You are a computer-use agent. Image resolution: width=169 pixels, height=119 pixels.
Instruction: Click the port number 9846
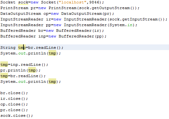click(x=94, y=2)
